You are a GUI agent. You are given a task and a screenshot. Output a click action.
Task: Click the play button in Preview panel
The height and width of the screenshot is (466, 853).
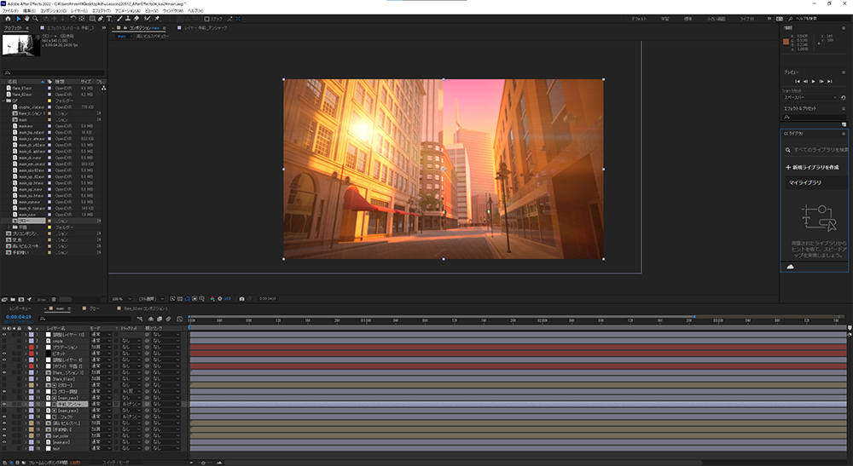pos(813,82)
